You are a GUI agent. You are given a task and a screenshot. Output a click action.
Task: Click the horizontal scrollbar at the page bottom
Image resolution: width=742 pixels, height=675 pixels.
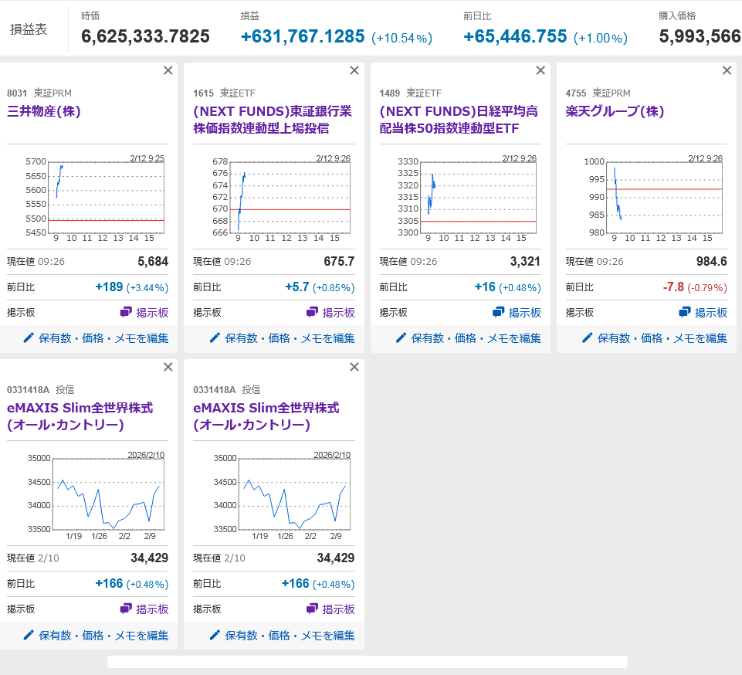click(367, 662)
